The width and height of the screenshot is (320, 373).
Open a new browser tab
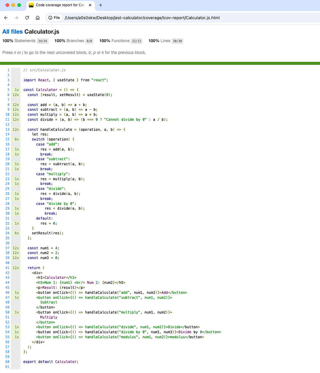tap(101, 5)
